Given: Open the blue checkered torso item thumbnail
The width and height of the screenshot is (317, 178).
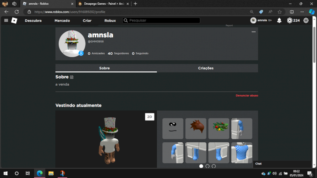Looking at the screenshot, I should [x=242, y=153].
